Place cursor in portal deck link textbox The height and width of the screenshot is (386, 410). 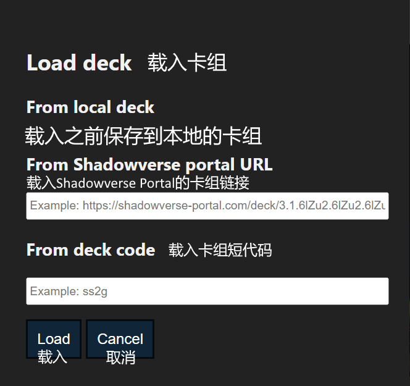coord(207,206)
